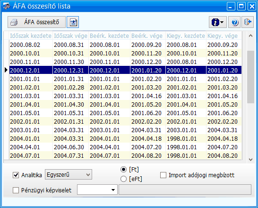Select the [eFt] radio button
This screenshot has width=258, height=208.
(123, 179)
